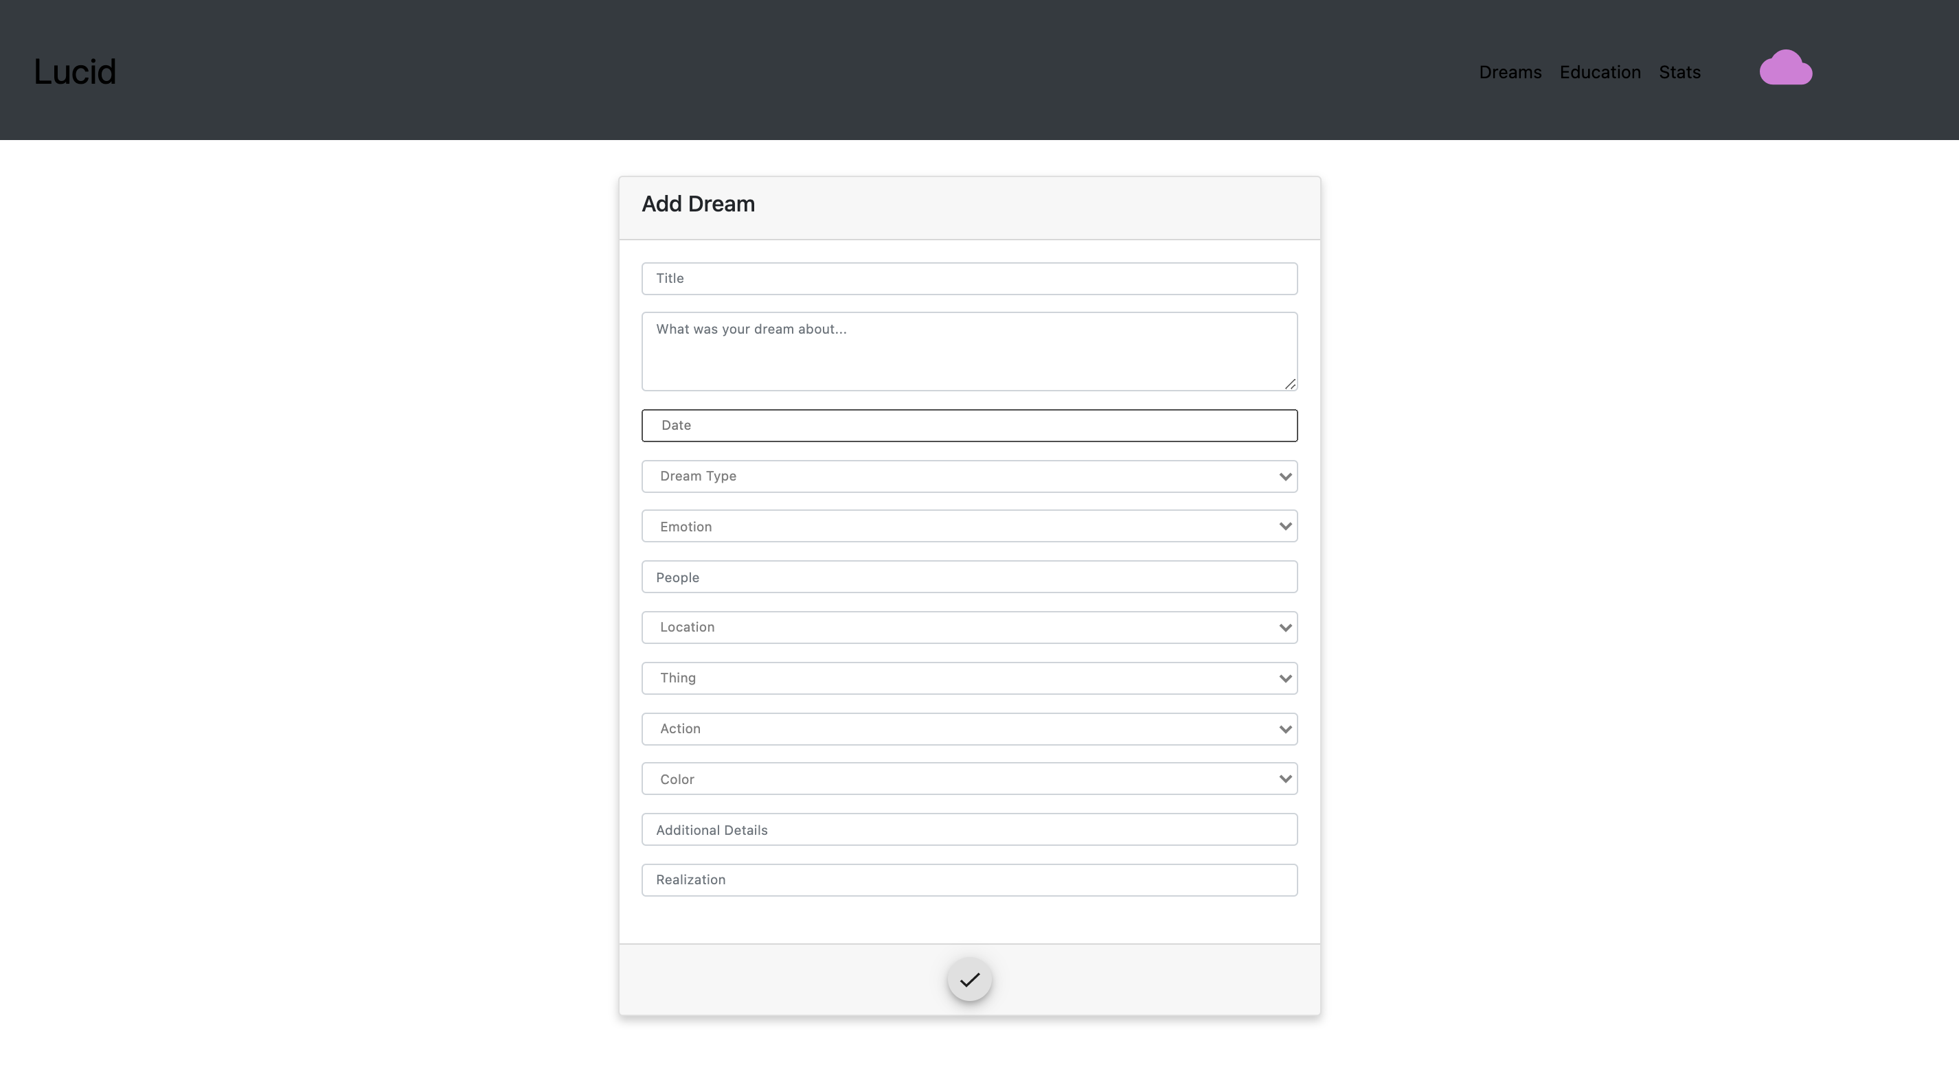Open the Action dropdown
The height and width of the screenshot is (1082, 1959).
pyautogui.click(x=970, y=728)
